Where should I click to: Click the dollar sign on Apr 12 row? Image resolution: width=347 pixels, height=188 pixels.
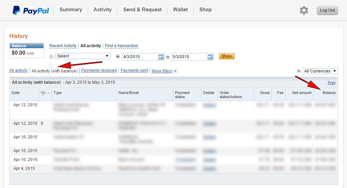tap(42, 123)
